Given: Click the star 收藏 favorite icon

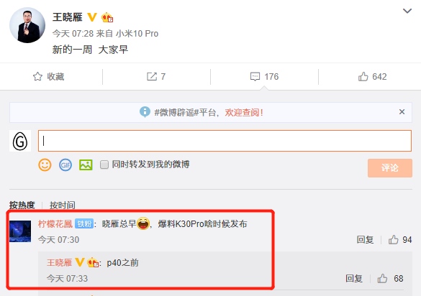Looking at the screenshot, I should pyautogui.click(x=37, y=76).
